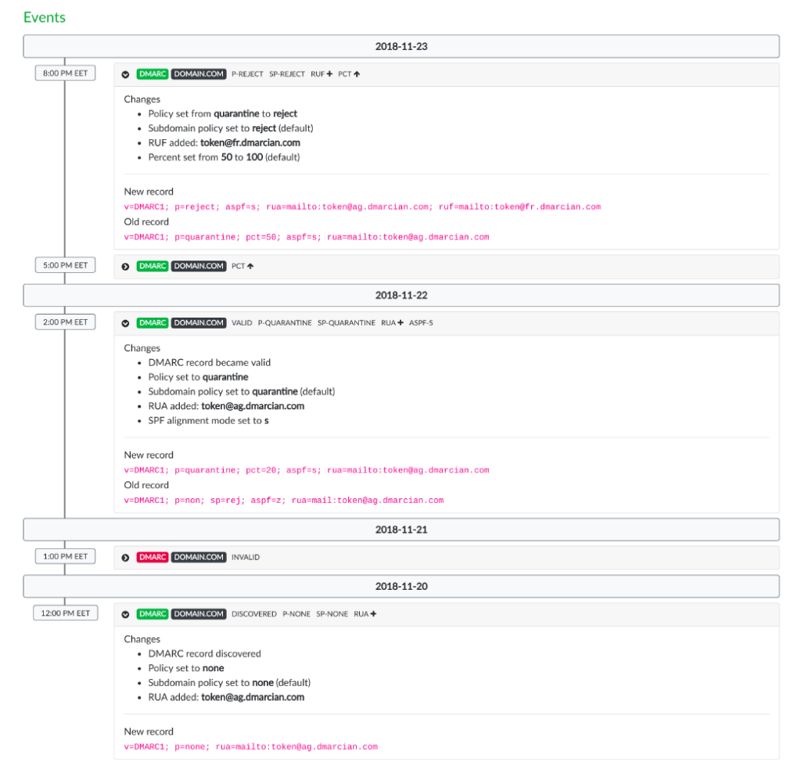Screen dimensions: 801x769
Task: Click DOMAIN.COM badge on 5:00 PM event
Action: (199, 266)
